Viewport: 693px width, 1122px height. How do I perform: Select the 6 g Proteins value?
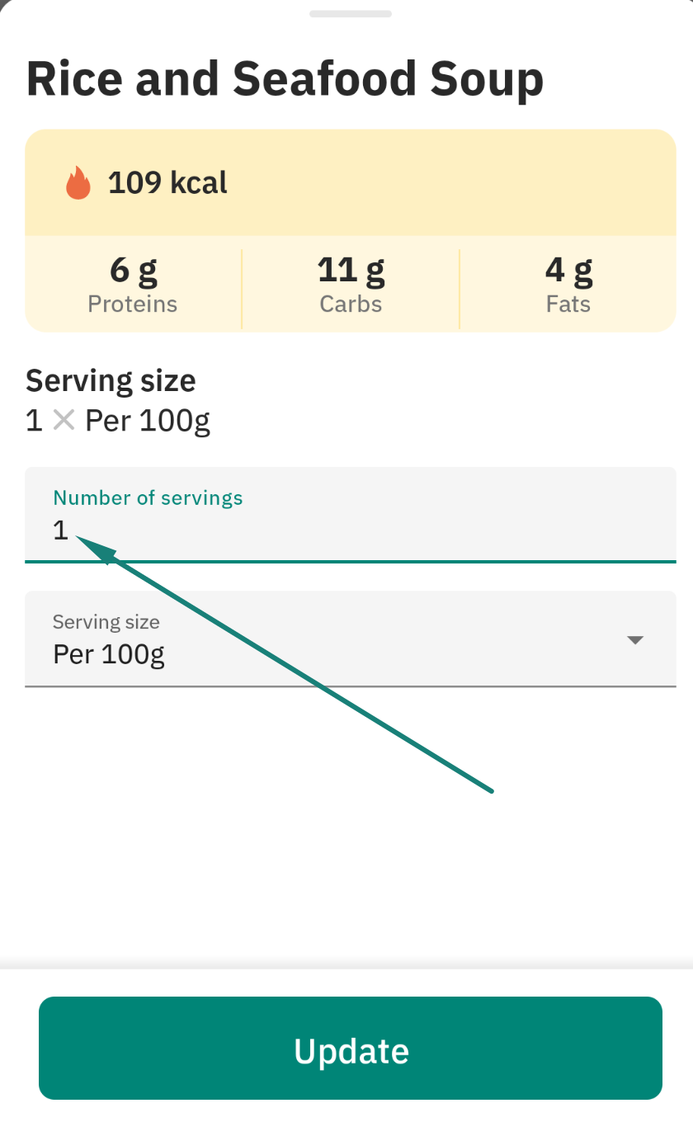tap(133, 269)
